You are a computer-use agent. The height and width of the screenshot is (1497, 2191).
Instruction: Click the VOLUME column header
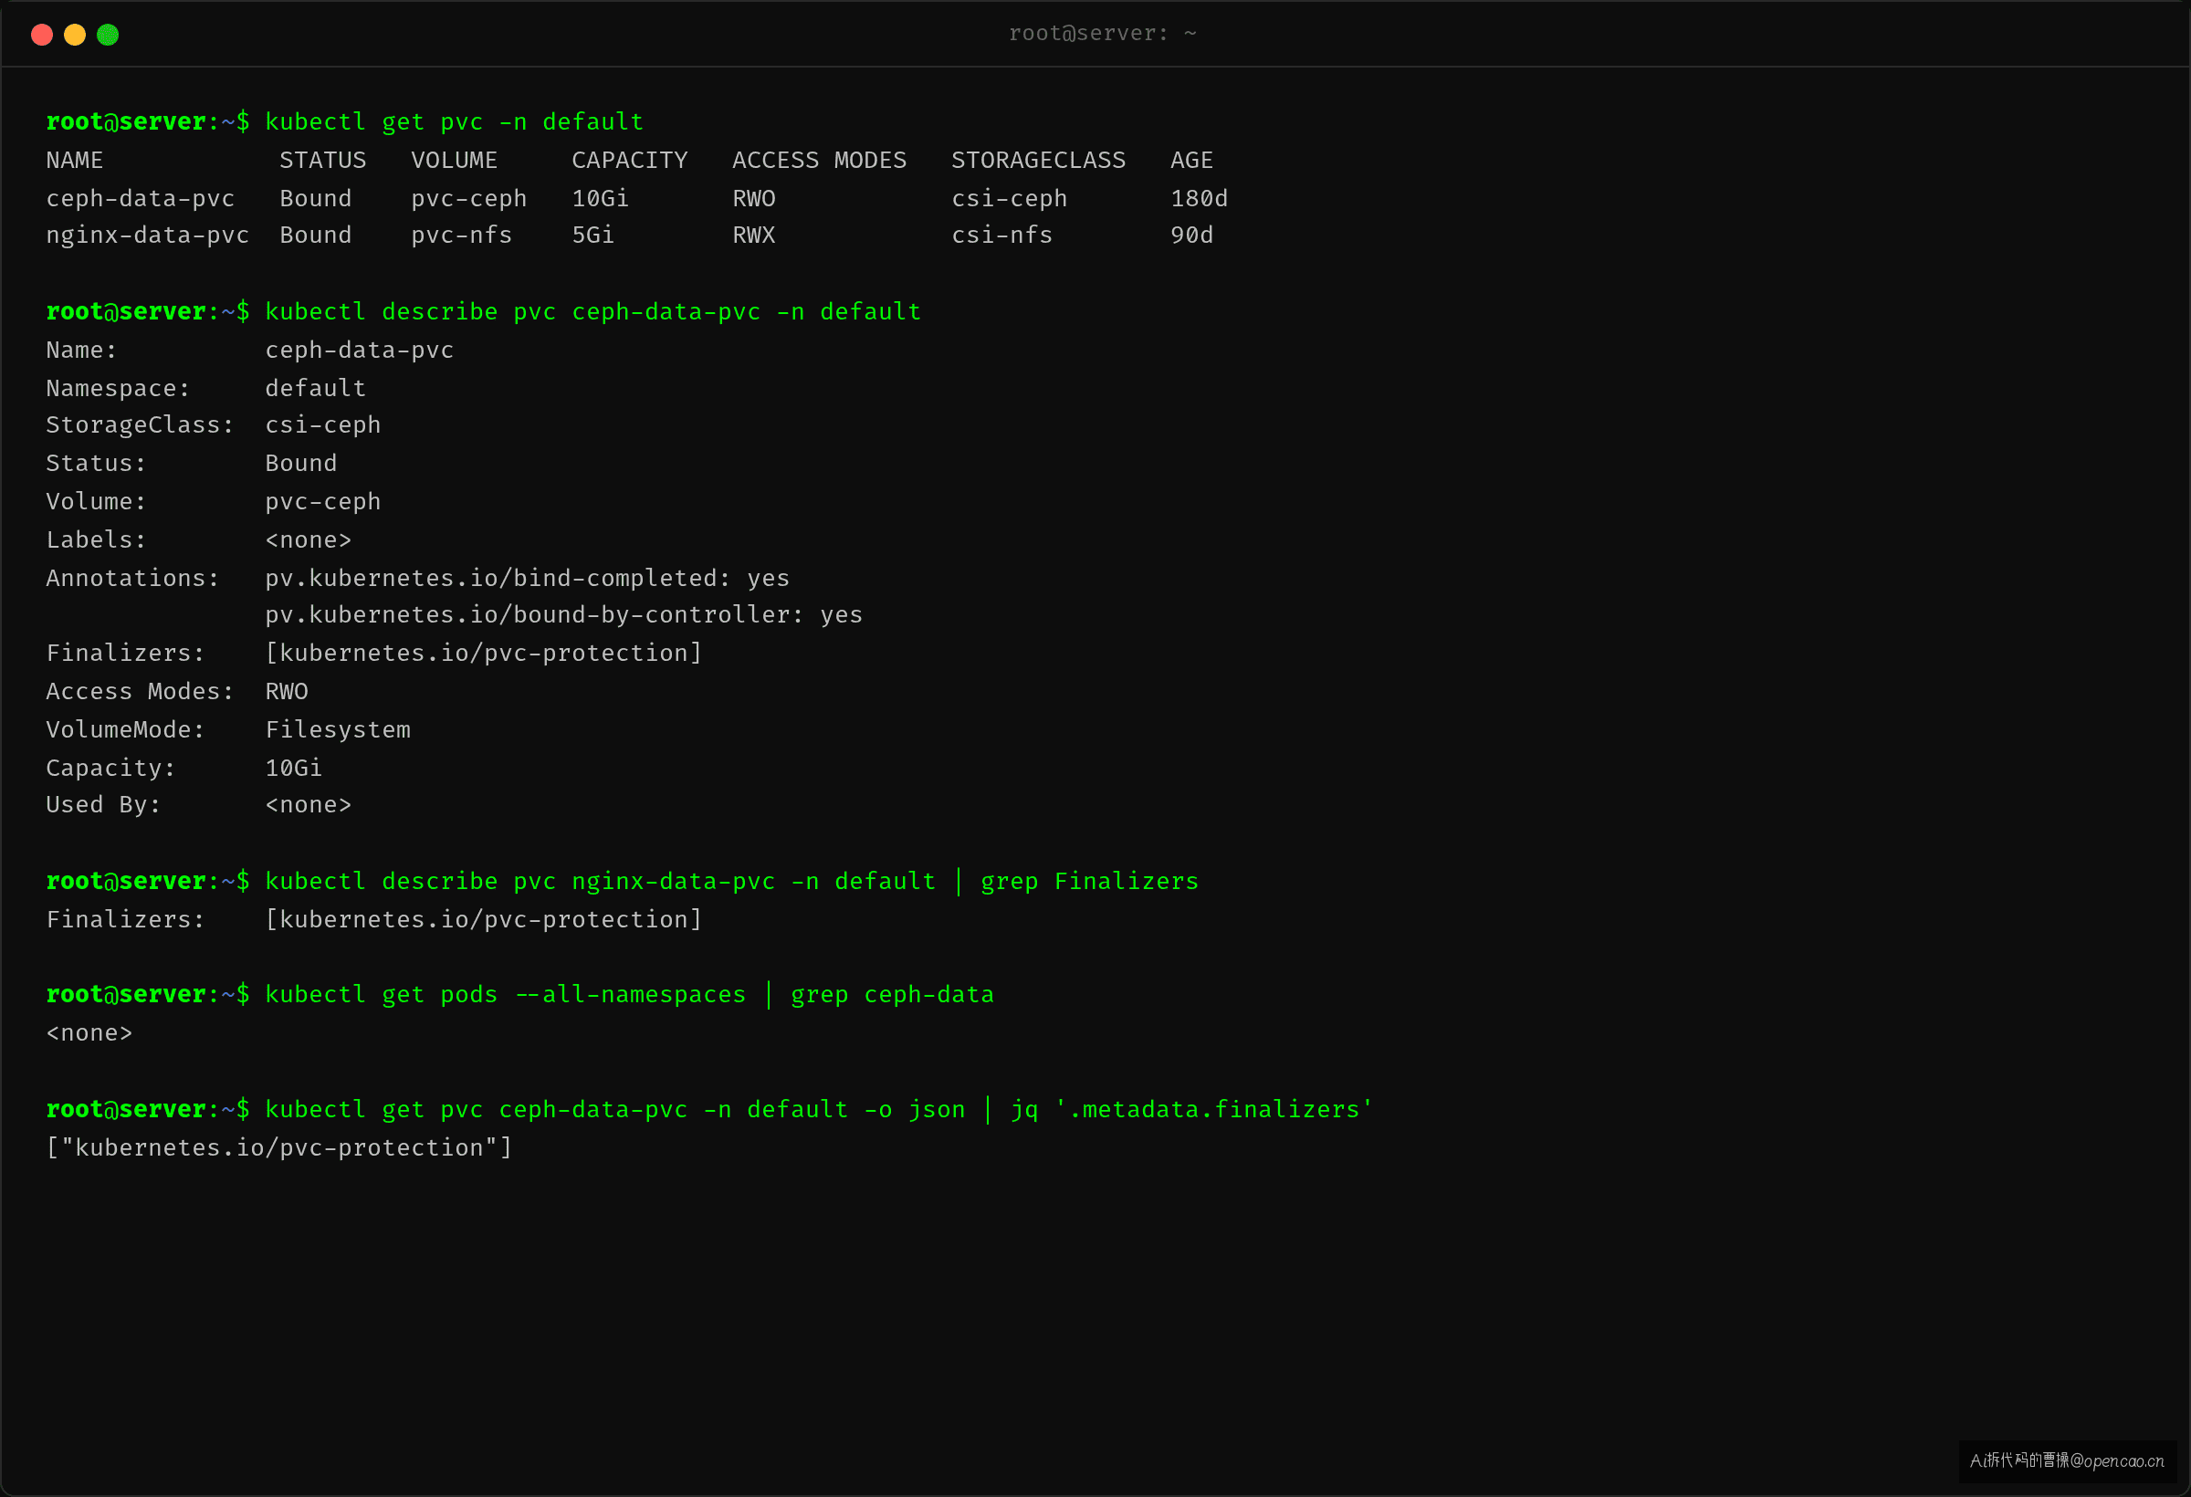pyautogui.click(x=454, y=161)
